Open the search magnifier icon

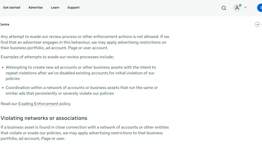224,8
